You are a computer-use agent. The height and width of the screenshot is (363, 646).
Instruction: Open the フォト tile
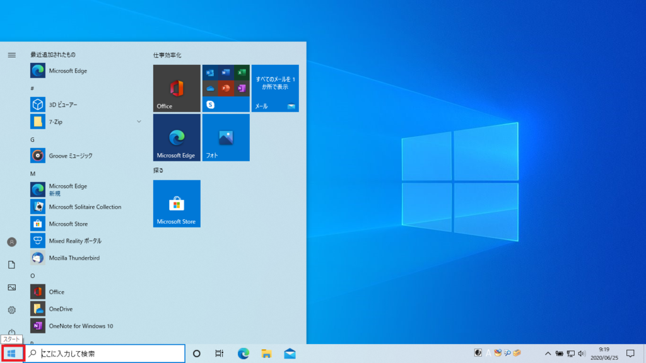point(226,138)
